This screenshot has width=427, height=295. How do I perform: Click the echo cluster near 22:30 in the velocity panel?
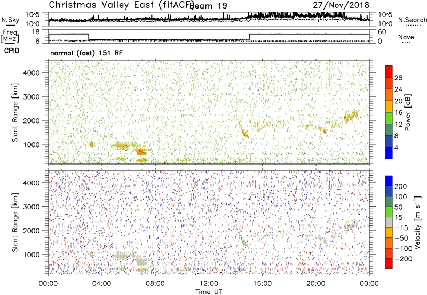(x=351, y=226)
